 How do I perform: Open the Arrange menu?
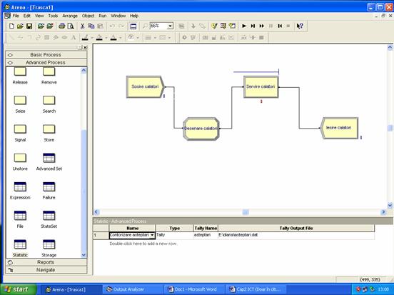70,16
